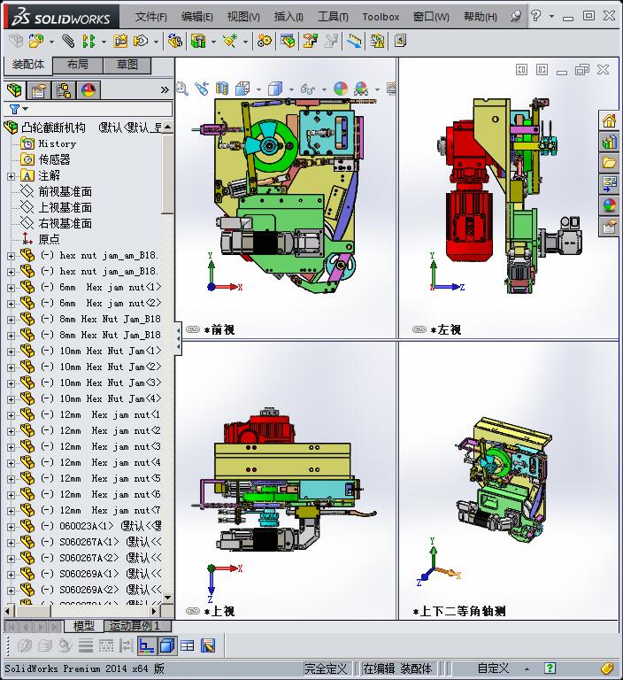Open the 插入(I) menu
The width and height of the screenshot is (623, 680).
coord(288,17)
